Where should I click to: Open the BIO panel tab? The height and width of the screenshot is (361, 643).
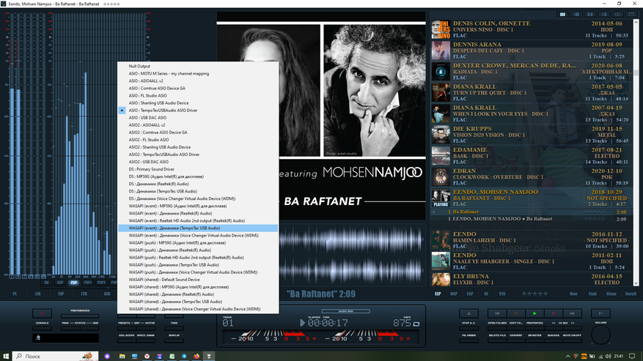(x=107, y=294)
